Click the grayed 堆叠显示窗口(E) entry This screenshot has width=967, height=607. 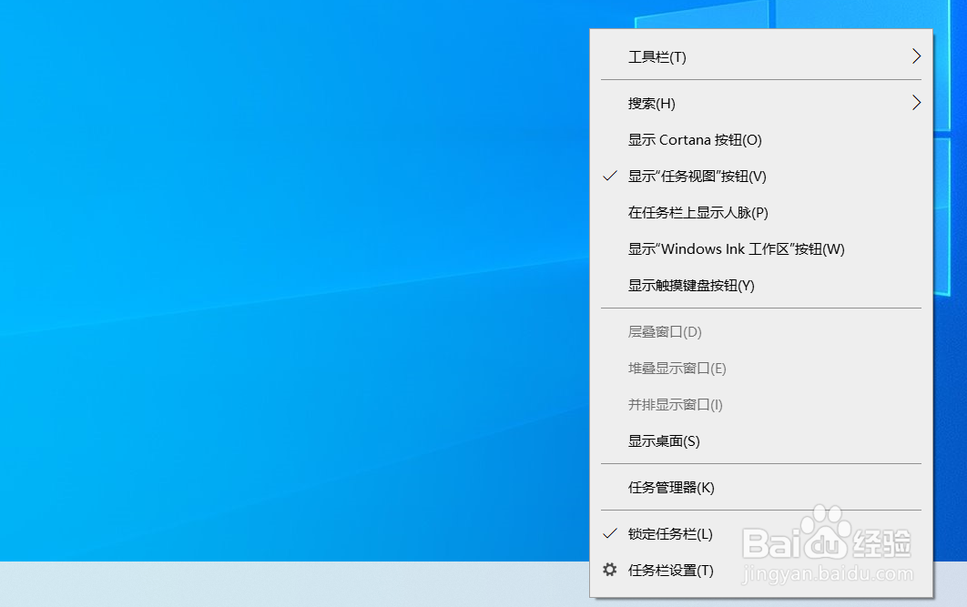(x=676, y=368)
